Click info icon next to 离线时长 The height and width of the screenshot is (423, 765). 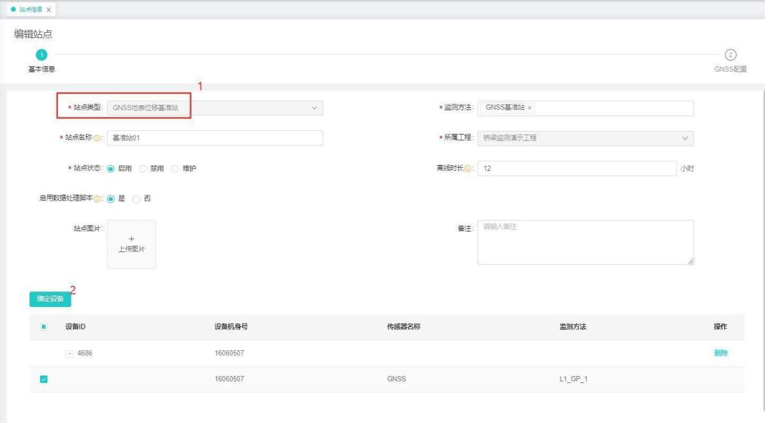pos(468,169)
